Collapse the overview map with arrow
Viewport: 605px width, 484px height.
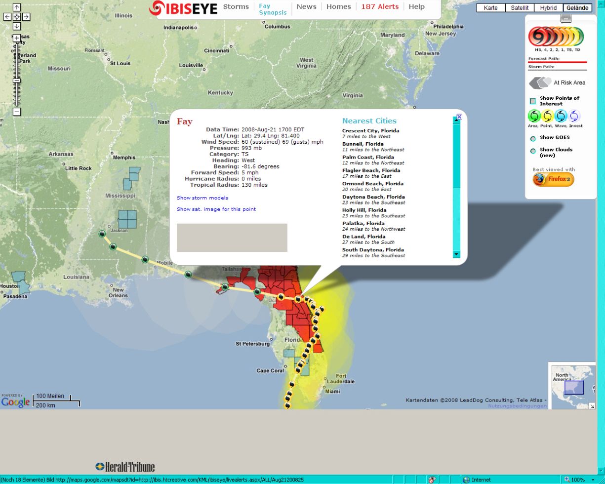tap(592, 406)
